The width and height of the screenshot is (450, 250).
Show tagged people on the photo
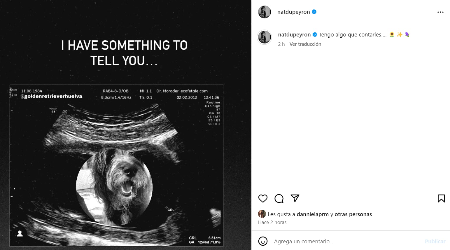click(20, 234)
